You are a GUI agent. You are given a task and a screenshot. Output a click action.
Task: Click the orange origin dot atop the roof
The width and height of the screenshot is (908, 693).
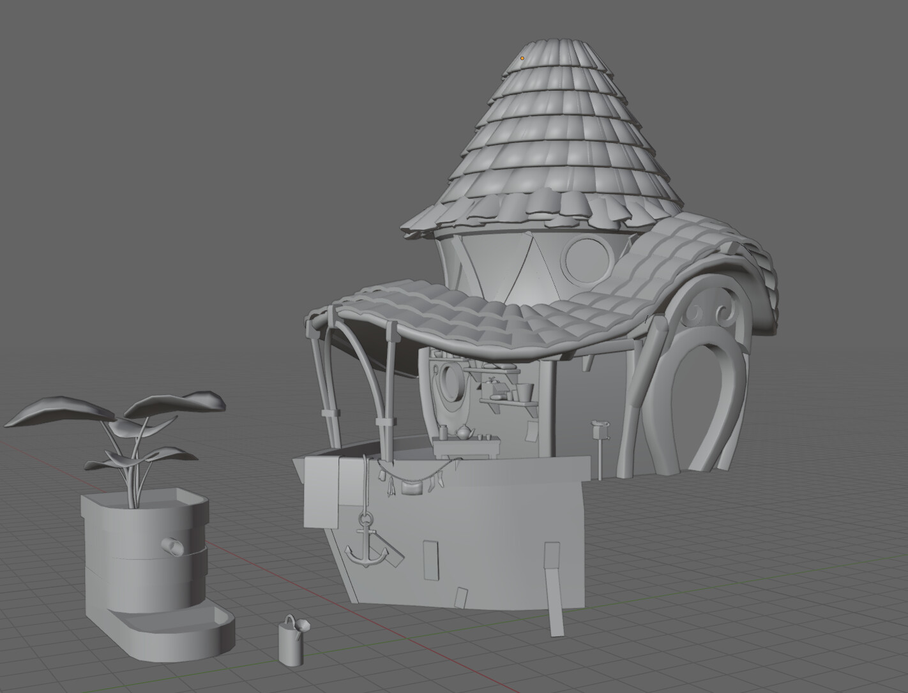(522, 59)
